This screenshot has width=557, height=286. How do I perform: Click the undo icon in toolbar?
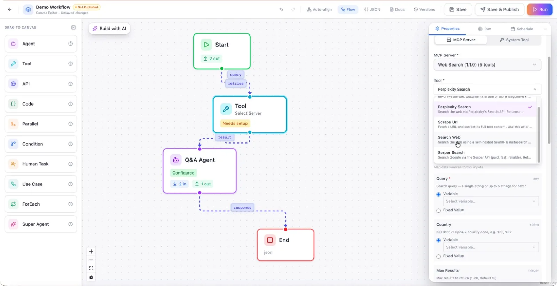tap(281, 10)
